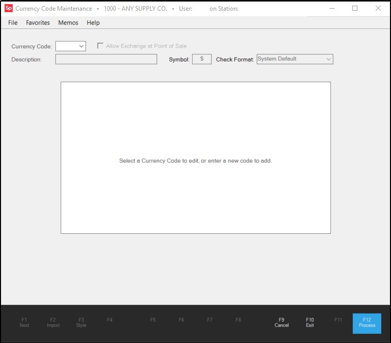Viewport: 391px width, 343px height.
Task: Click the F1 Next function key
Action: click(24, 322)
